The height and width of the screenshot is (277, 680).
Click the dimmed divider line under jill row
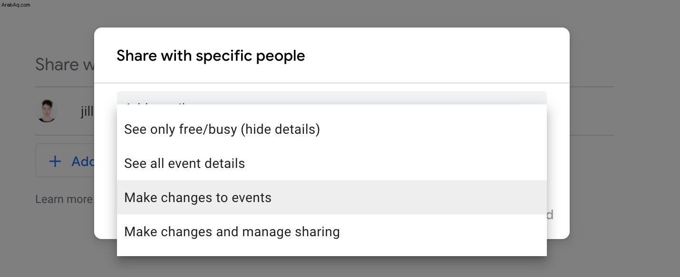point(65,135)
